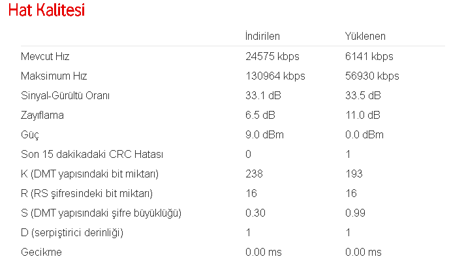Screen dimensions: 464x276
Task: Click the Hat Kalitesi heading
Action: (x=46, y=10)
